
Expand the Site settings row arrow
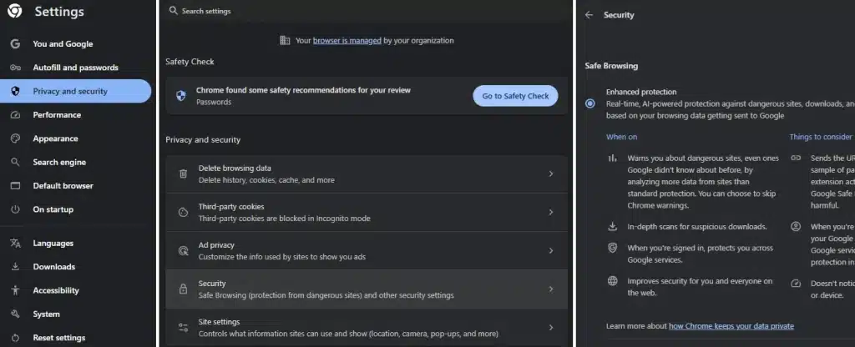click(551, 327)
